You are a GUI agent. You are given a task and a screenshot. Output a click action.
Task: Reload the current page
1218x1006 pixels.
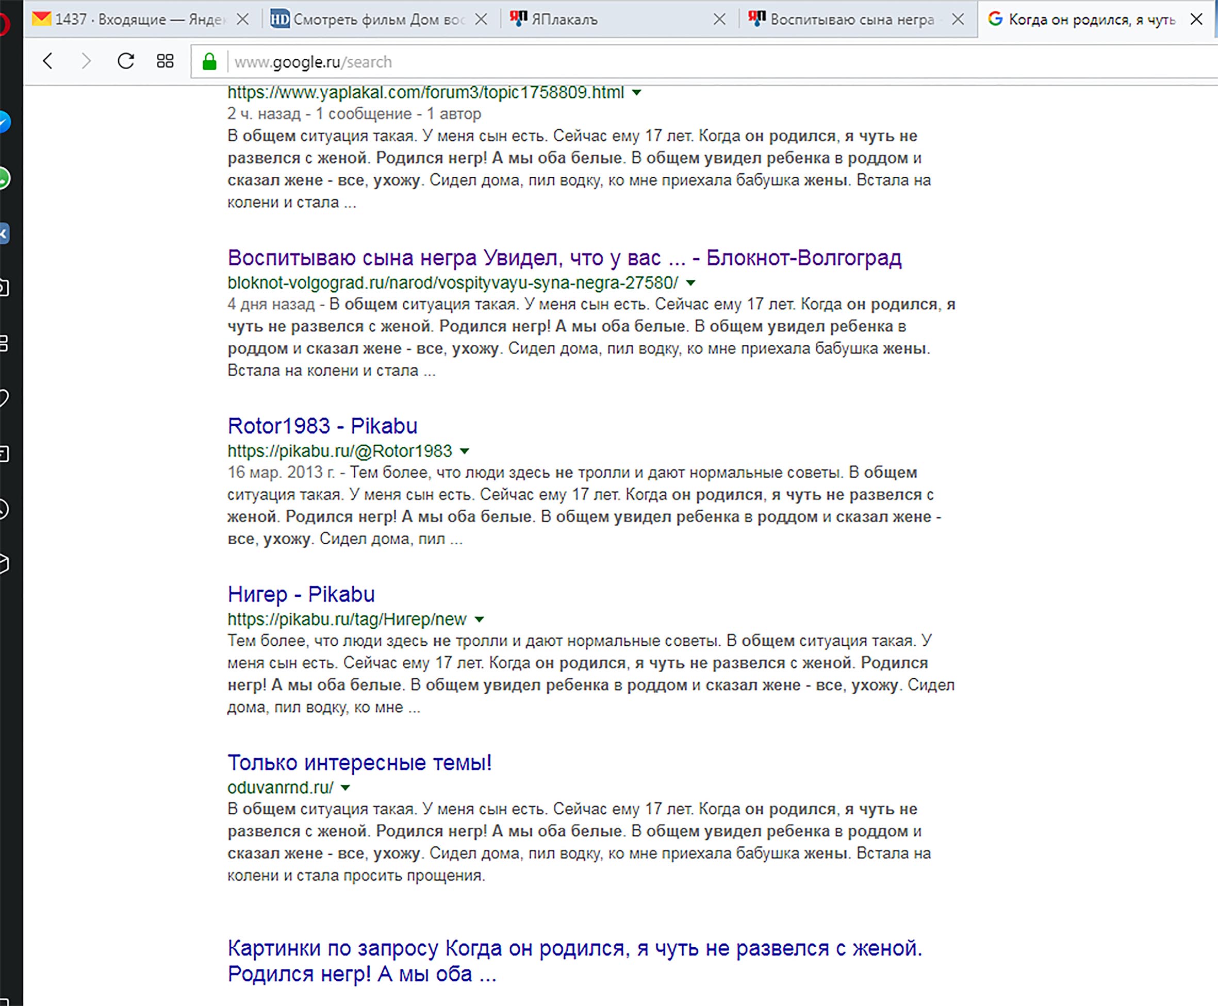click(x=126, y=61)
